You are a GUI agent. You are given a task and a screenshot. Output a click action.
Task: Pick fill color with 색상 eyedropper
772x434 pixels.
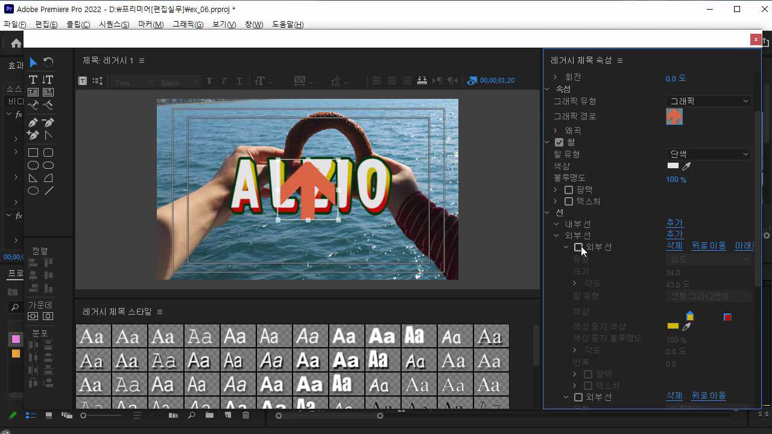(686, 166)
